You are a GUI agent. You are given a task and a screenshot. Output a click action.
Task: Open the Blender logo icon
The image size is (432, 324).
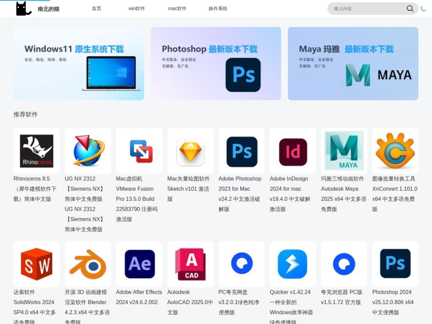[88, 264]
